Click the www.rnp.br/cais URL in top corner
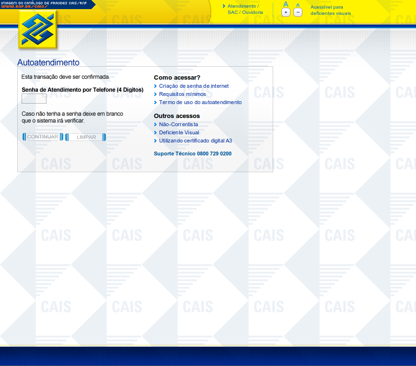The height and width of the screenshot is (366, 416). coord(24,7)
